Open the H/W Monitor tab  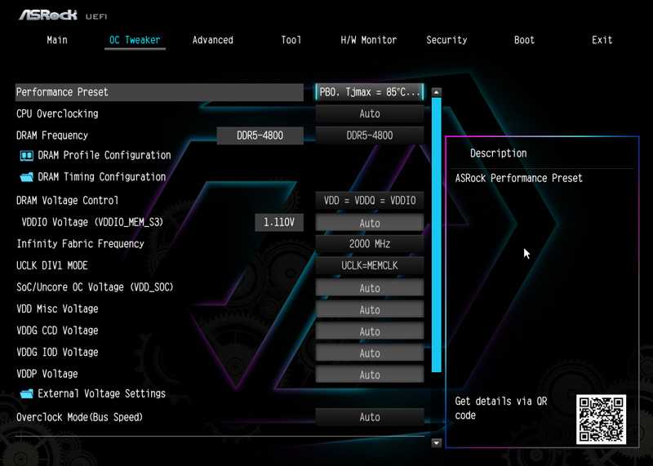pos(369,40)
